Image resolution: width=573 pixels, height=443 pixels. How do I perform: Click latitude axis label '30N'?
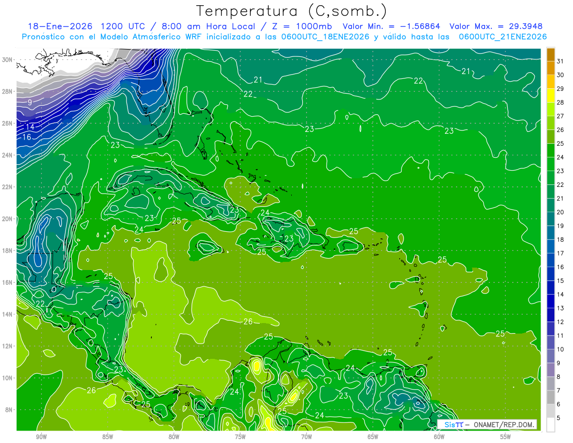tap(8, 60)
